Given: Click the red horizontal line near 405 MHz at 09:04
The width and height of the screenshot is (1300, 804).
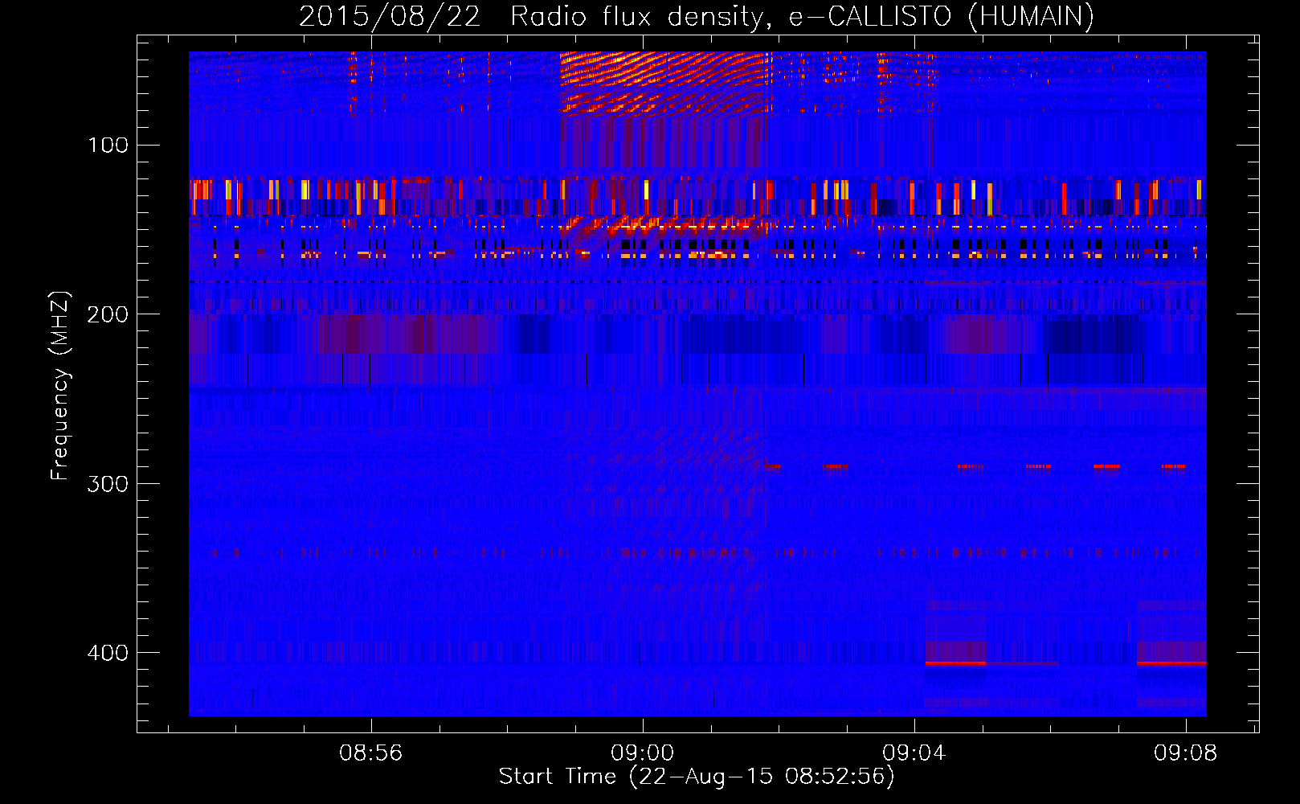Looking at the screenshot, I should coord(955,663).
